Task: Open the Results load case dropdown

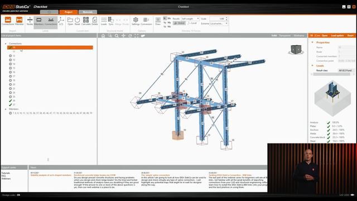Action: [190, 18]
